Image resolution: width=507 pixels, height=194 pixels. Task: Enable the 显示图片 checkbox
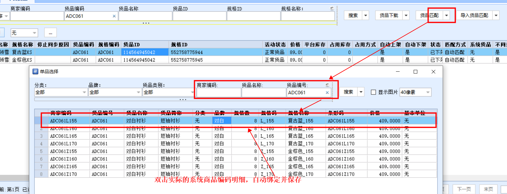(373, 92)
